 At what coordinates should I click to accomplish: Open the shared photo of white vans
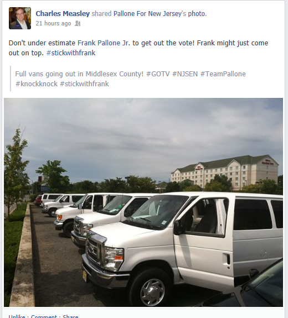coord(143,202)
